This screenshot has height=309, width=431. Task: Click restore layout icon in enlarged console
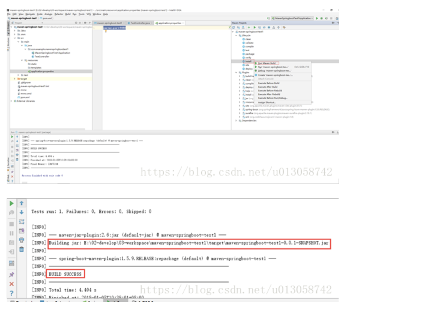pos(11,263)
